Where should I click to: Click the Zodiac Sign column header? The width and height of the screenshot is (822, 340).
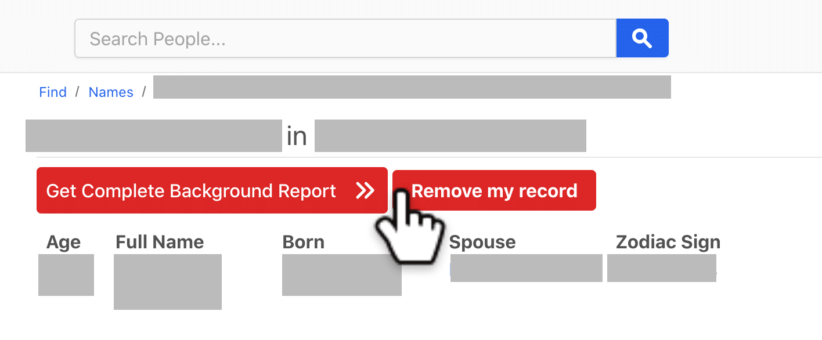point(668,242)
